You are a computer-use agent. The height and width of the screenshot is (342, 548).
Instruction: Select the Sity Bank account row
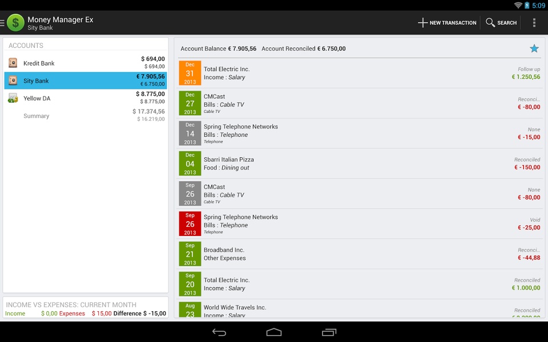tap(86, 80)
